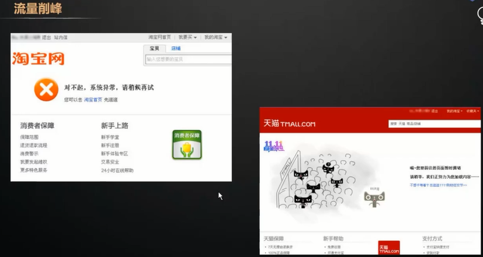This screenshot has width=483, height=257.
Task: Click the 天猫 TMALL.COM header logo
Action: [x=290, y=124]
